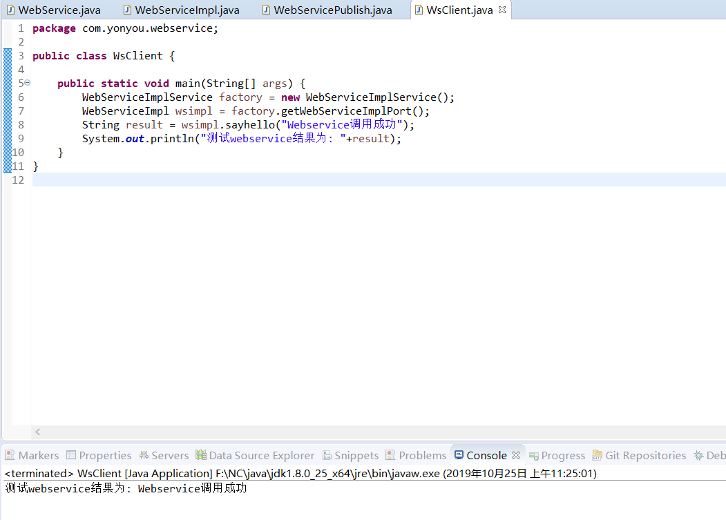
Task: Click the Snippets view icon
Action: [327, 455]
